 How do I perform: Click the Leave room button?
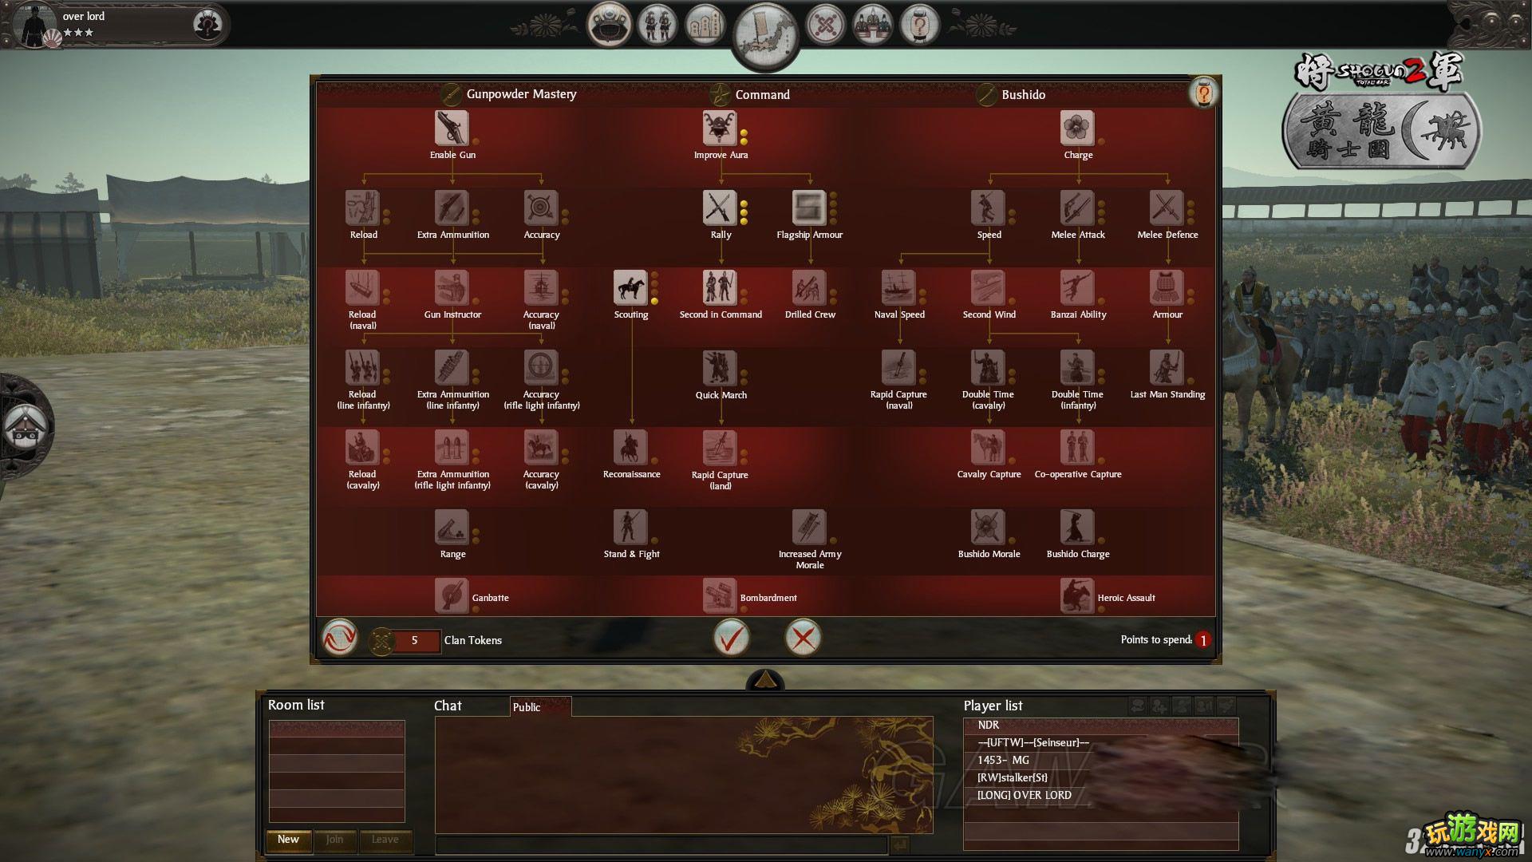[385, 840]
